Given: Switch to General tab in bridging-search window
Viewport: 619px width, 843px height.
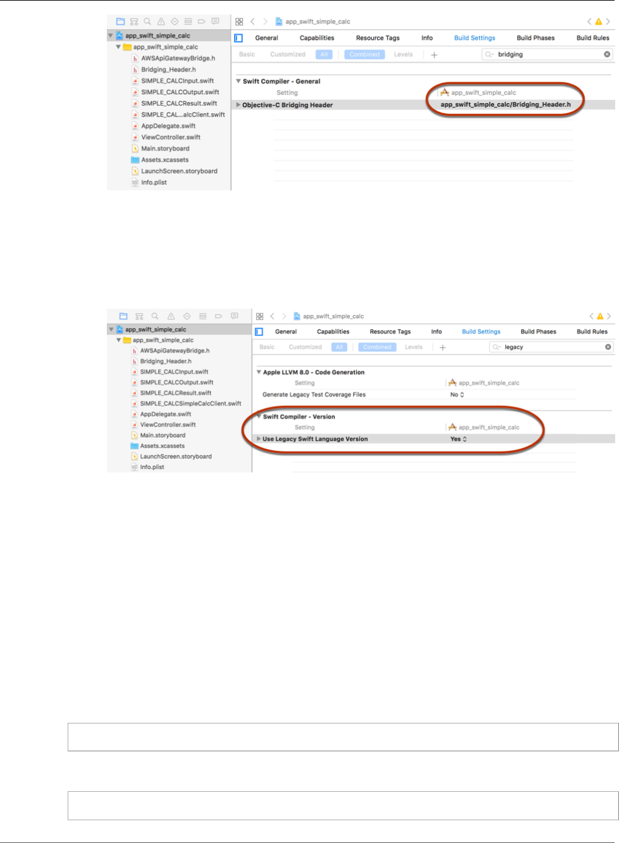Looking at the screenshot, I should (267, 38).
